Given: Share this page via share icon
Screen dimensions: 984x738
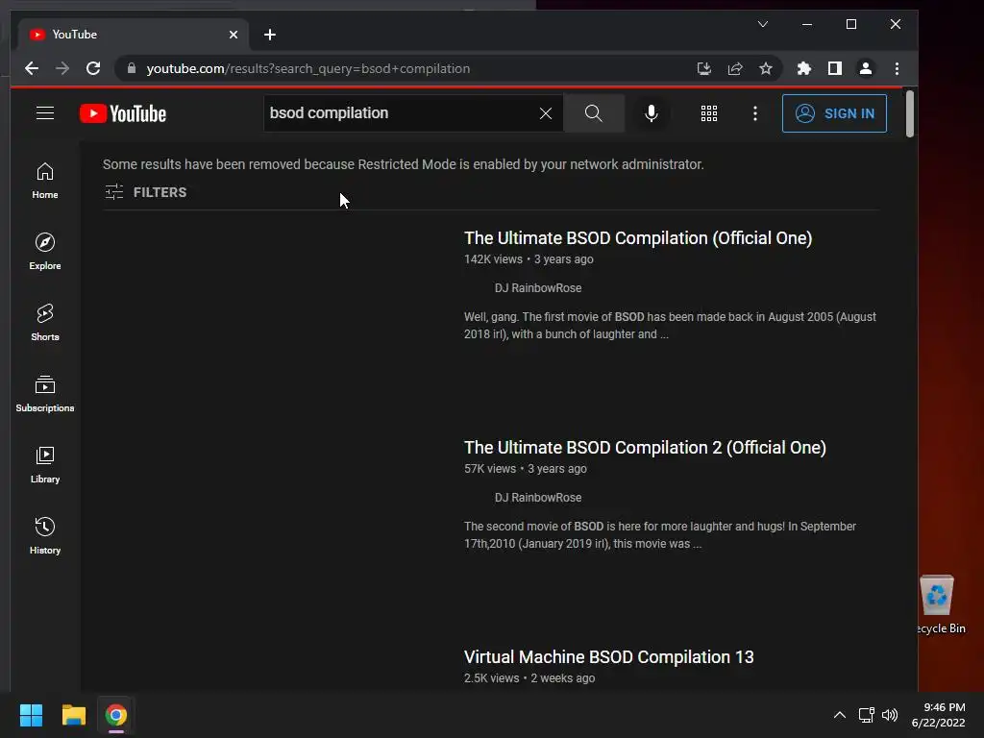Looking at the screenshot, I should 735,68.
